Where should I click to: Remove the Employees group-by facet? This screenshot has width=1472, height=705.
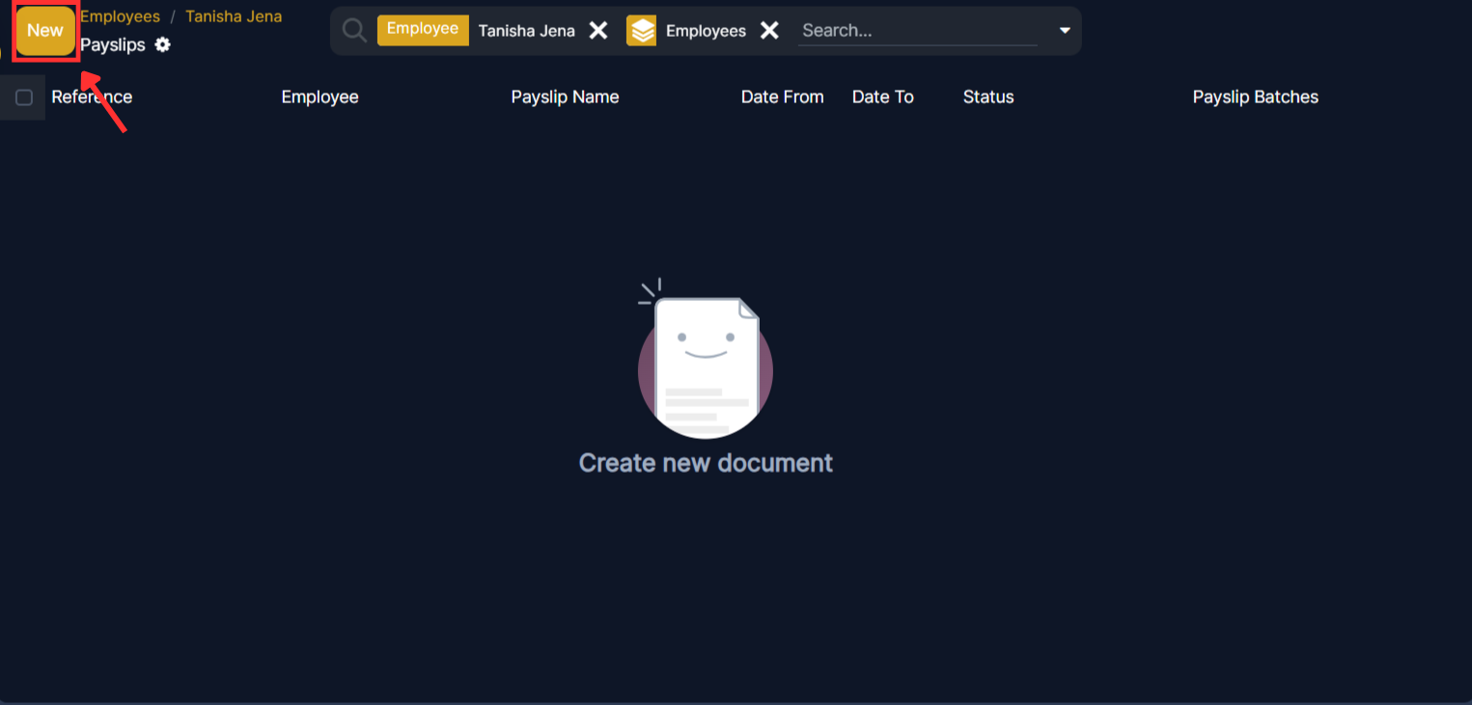769,31
